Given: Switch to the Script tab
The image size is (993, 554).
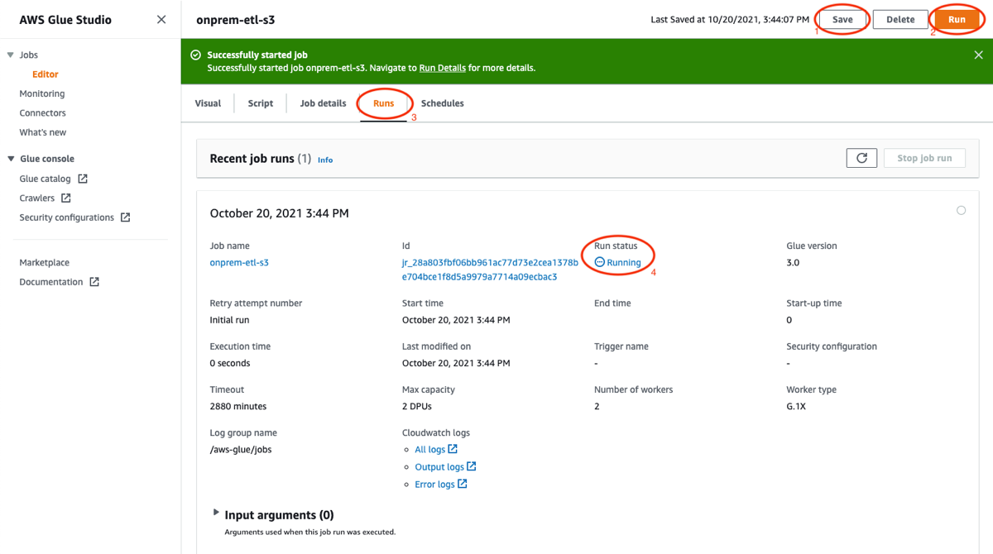Looking at the screenshot, I should click(x=261, y=103).
